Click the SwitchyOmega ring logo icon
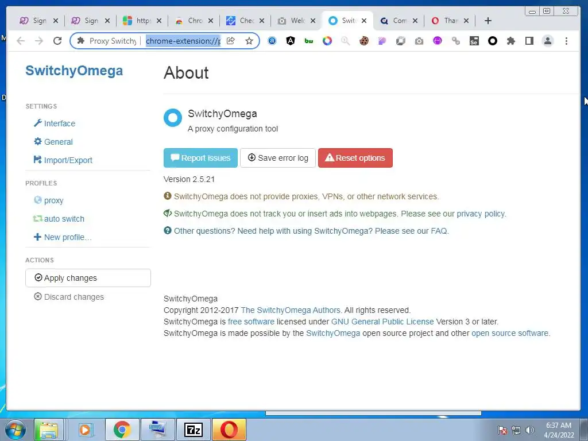The width and height of the screenshot is (588, 441). coord(173,118)
